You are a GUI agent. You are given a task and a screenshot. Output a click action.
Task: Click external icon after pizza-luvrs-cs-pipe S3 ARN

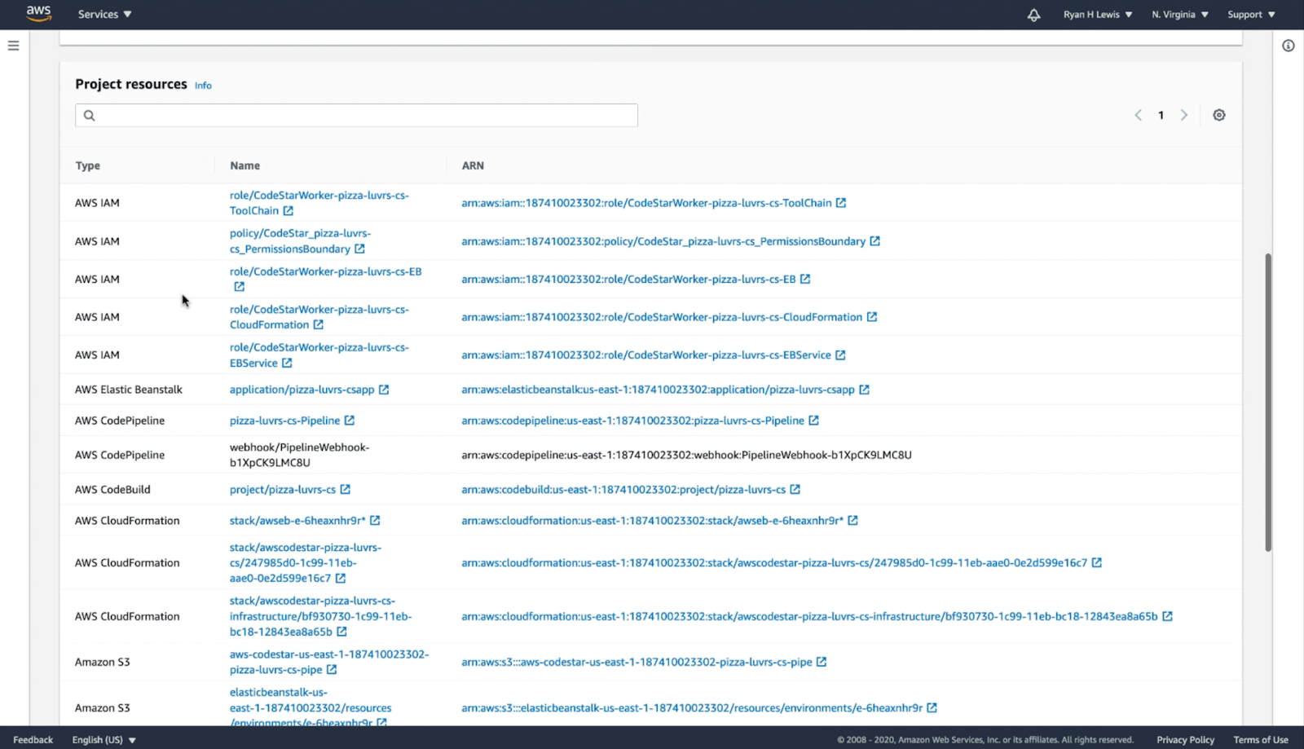(x=822, y=662)
